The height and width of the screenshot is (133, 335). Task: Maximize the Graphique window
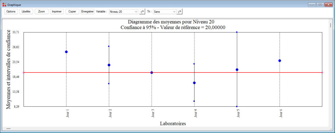tap(320, 5)
